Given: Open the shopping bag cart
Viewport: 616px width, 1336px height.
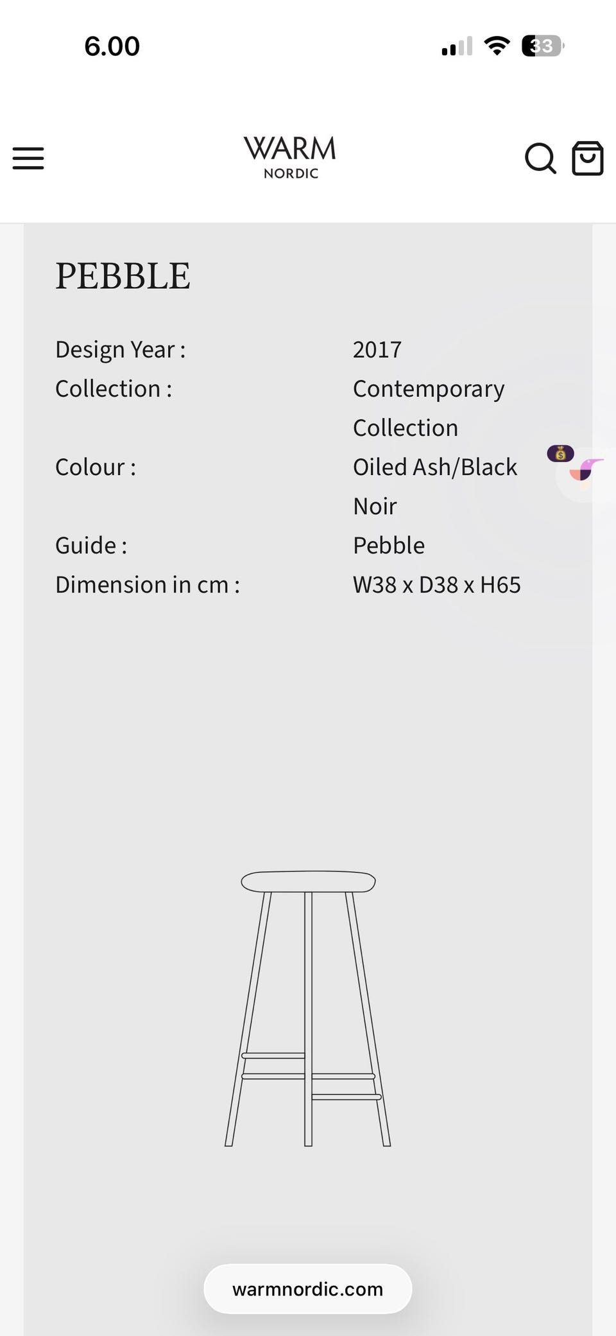Looking at the screenshot, I should coord(588,158).
